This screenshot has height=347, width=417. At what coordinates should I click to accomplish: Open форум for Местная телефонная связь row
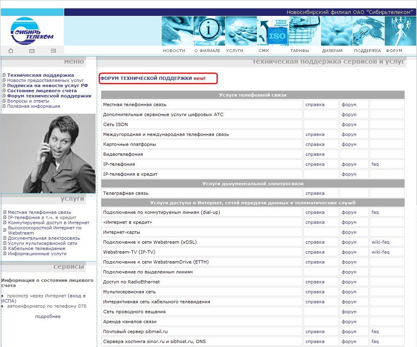click(x=349, y=105)
